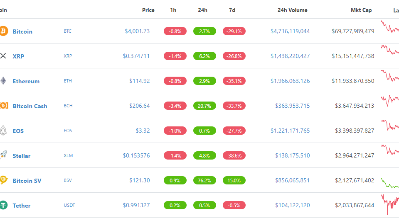Click Bitcoin SV green sparkline chart
The image size is (399, 218).
pos(390,183)
